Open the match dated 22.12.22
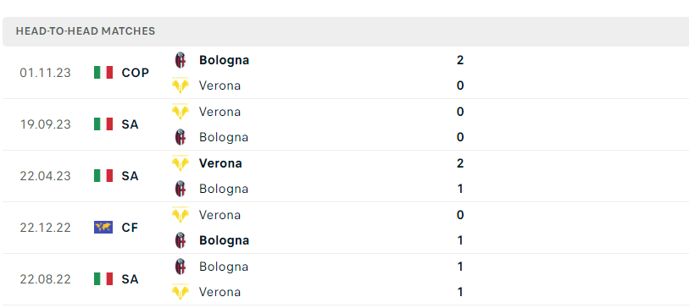689x308 pixels. (344, 228)
